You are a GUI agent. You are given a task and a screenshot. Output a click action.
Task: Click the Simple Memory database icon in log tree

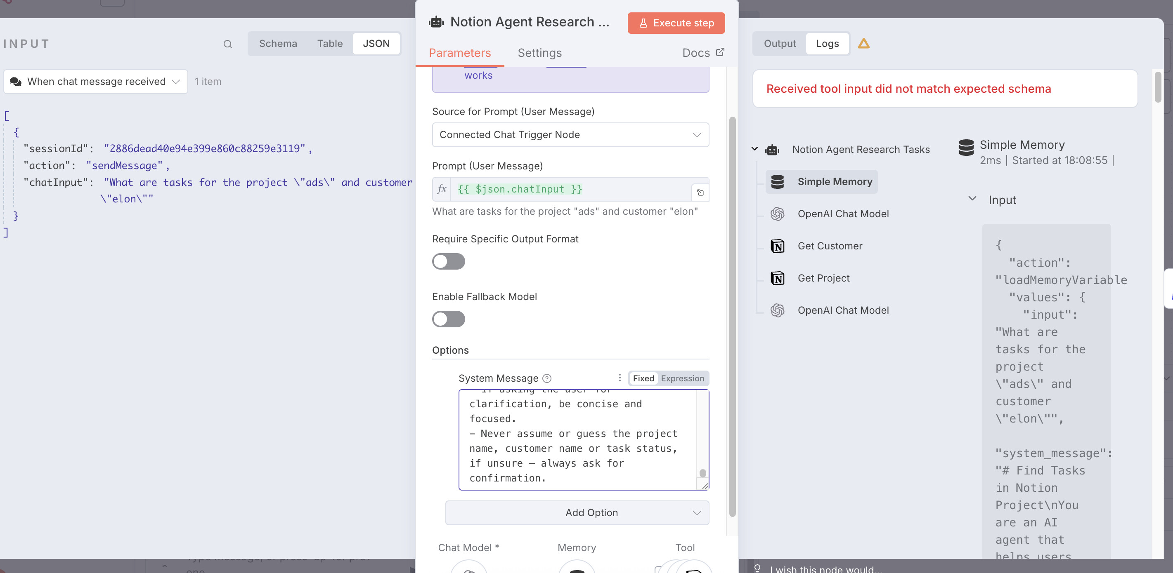pyautogui.click(x=777, y=182)
